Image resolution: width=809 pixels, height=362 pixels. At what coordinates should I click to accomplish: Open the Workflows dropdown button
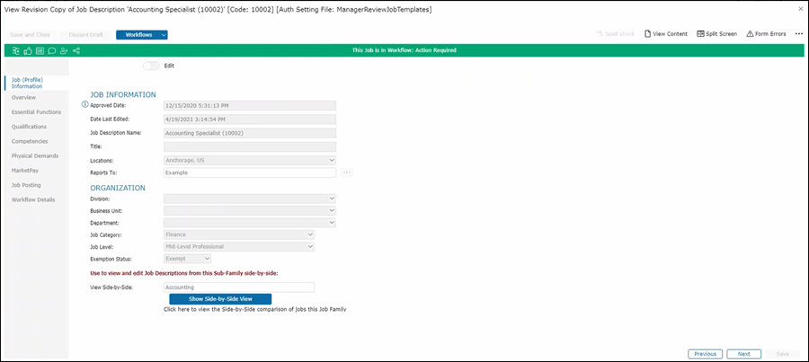click(142, 34)
